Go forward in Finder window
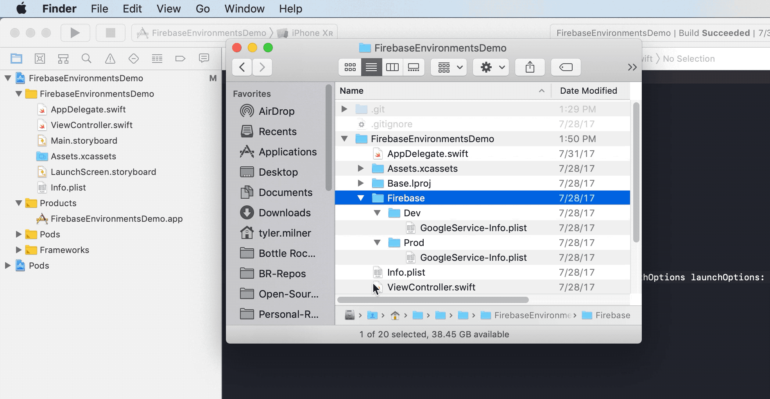 (262, 67)
